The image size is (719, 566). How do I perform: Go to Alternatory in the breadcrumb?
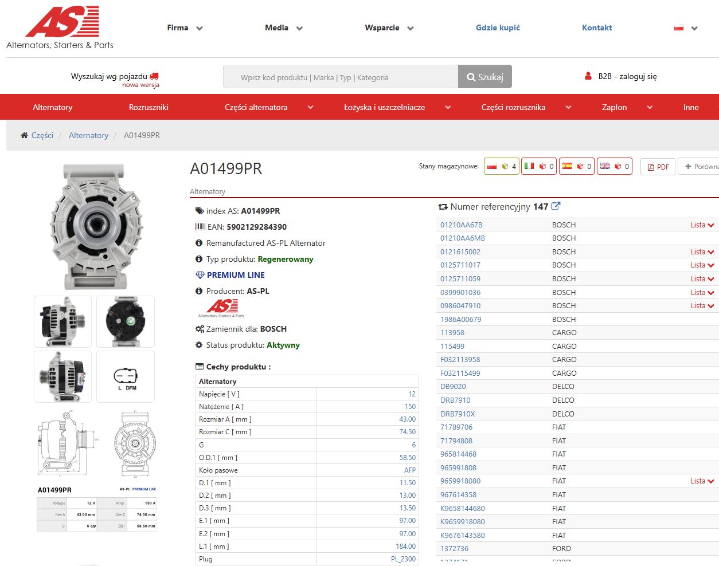tap(88, 135)
